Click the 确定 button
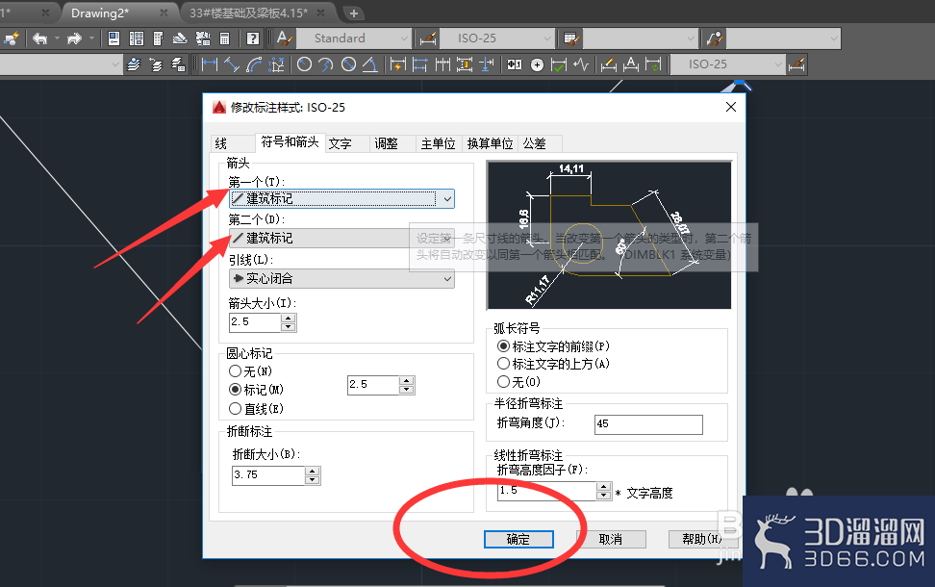This screenshot has width=935, height=587. (x=518, y=539)
